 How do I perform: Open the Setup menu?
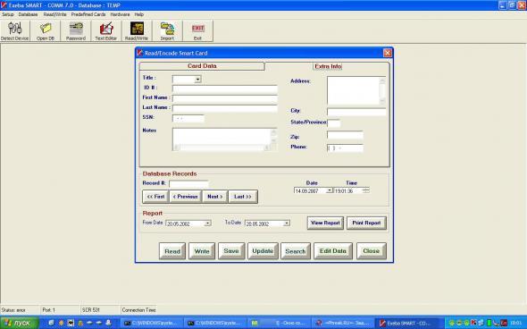pyautogui.click(x=8, y=14)
